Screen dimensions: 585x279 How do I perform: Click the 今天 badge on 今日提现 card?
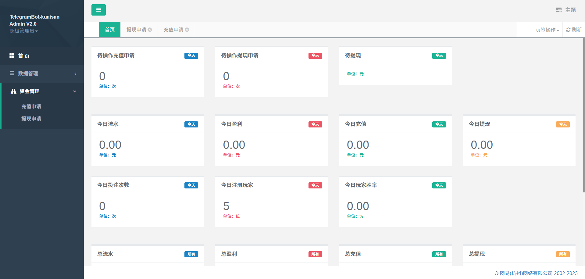coord(562,124)
